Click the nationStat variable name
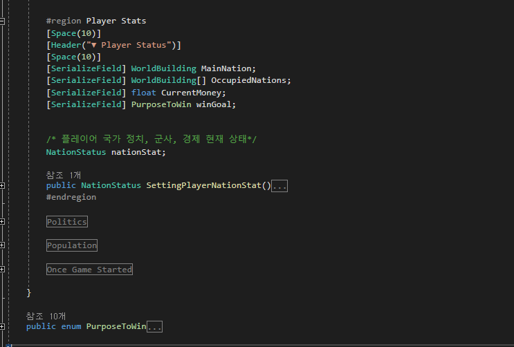This screenshot has width=514, height=347. click(136, 152)
